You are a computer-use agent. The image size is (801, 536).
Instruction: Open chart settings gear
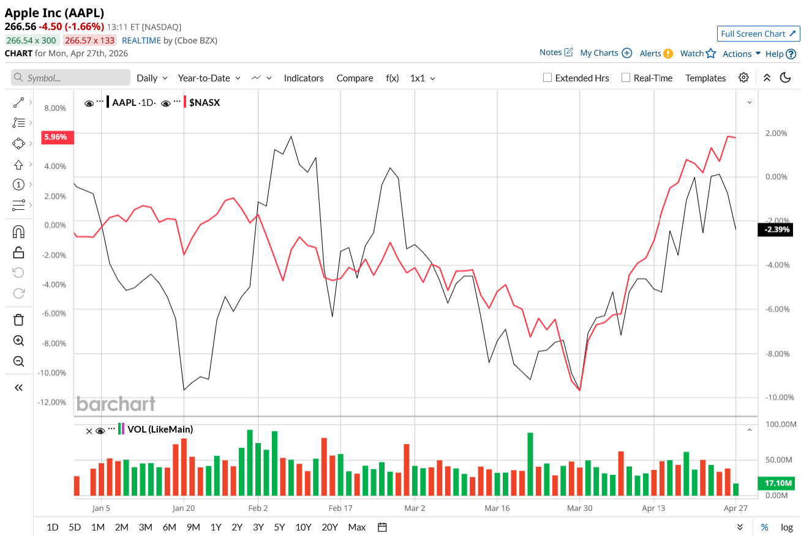click(x=743, y=78)
